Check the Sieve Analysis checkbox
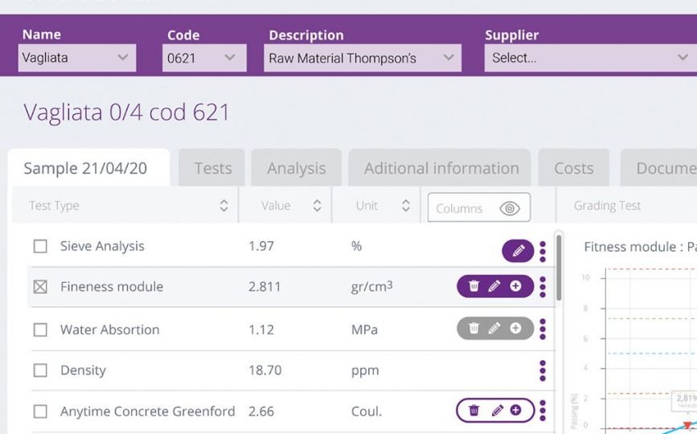The width and height of the screenshot is (697, 434). 40,247
